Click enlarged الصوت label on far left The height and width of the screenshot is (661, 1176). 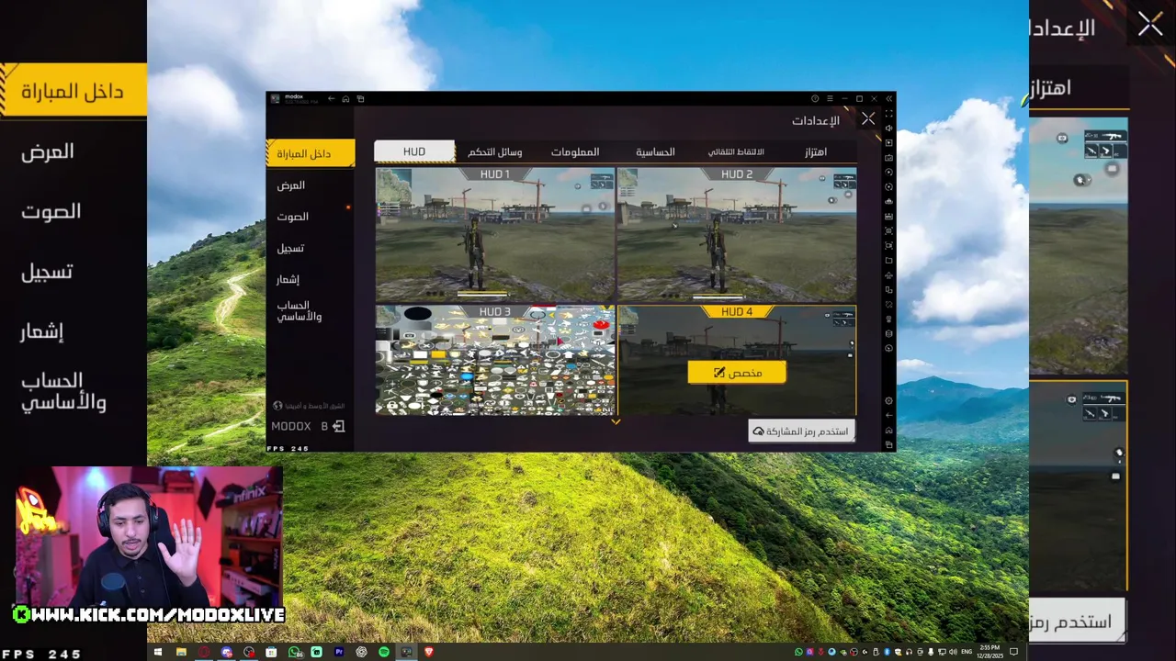[x=51, y=211]
